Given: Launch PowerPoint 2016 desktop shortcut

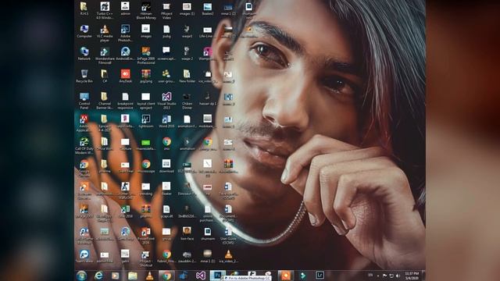Looking at the screenshot, I should coord(146,236).
